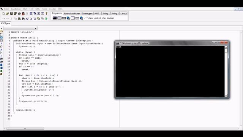Select the Programm tab
Viewport: 243px width, 137px height.
click(57, 13)
